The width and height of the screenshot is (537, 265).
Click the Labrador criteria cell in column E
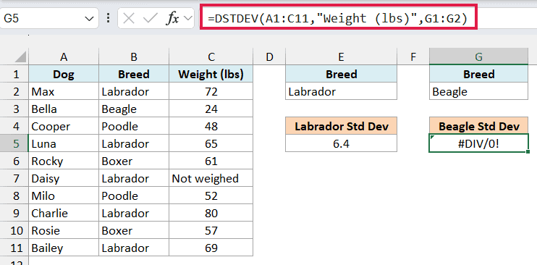pyautogui.click(x=341, y=91)
